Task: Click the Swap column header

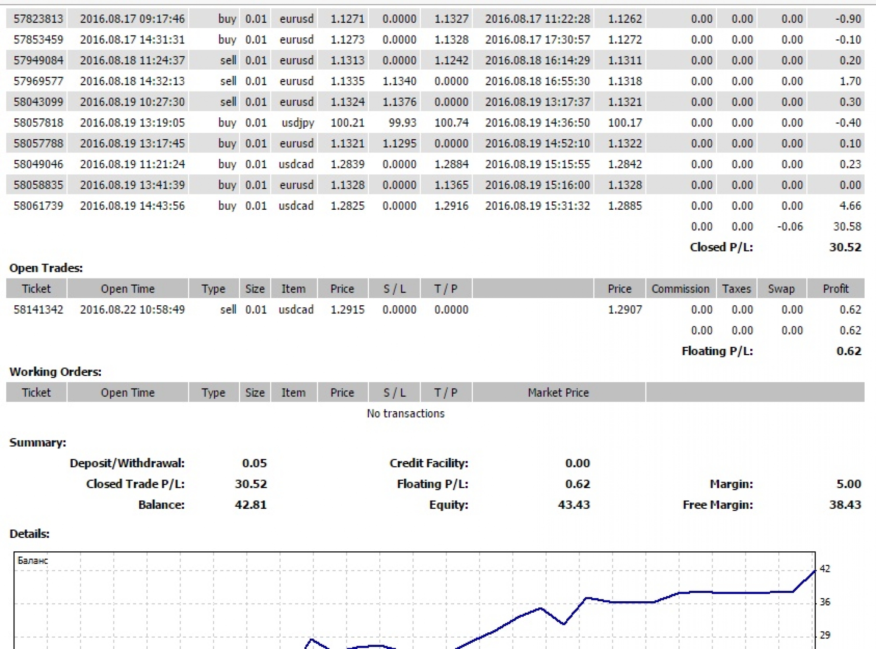Action: (x=781, y=289)
